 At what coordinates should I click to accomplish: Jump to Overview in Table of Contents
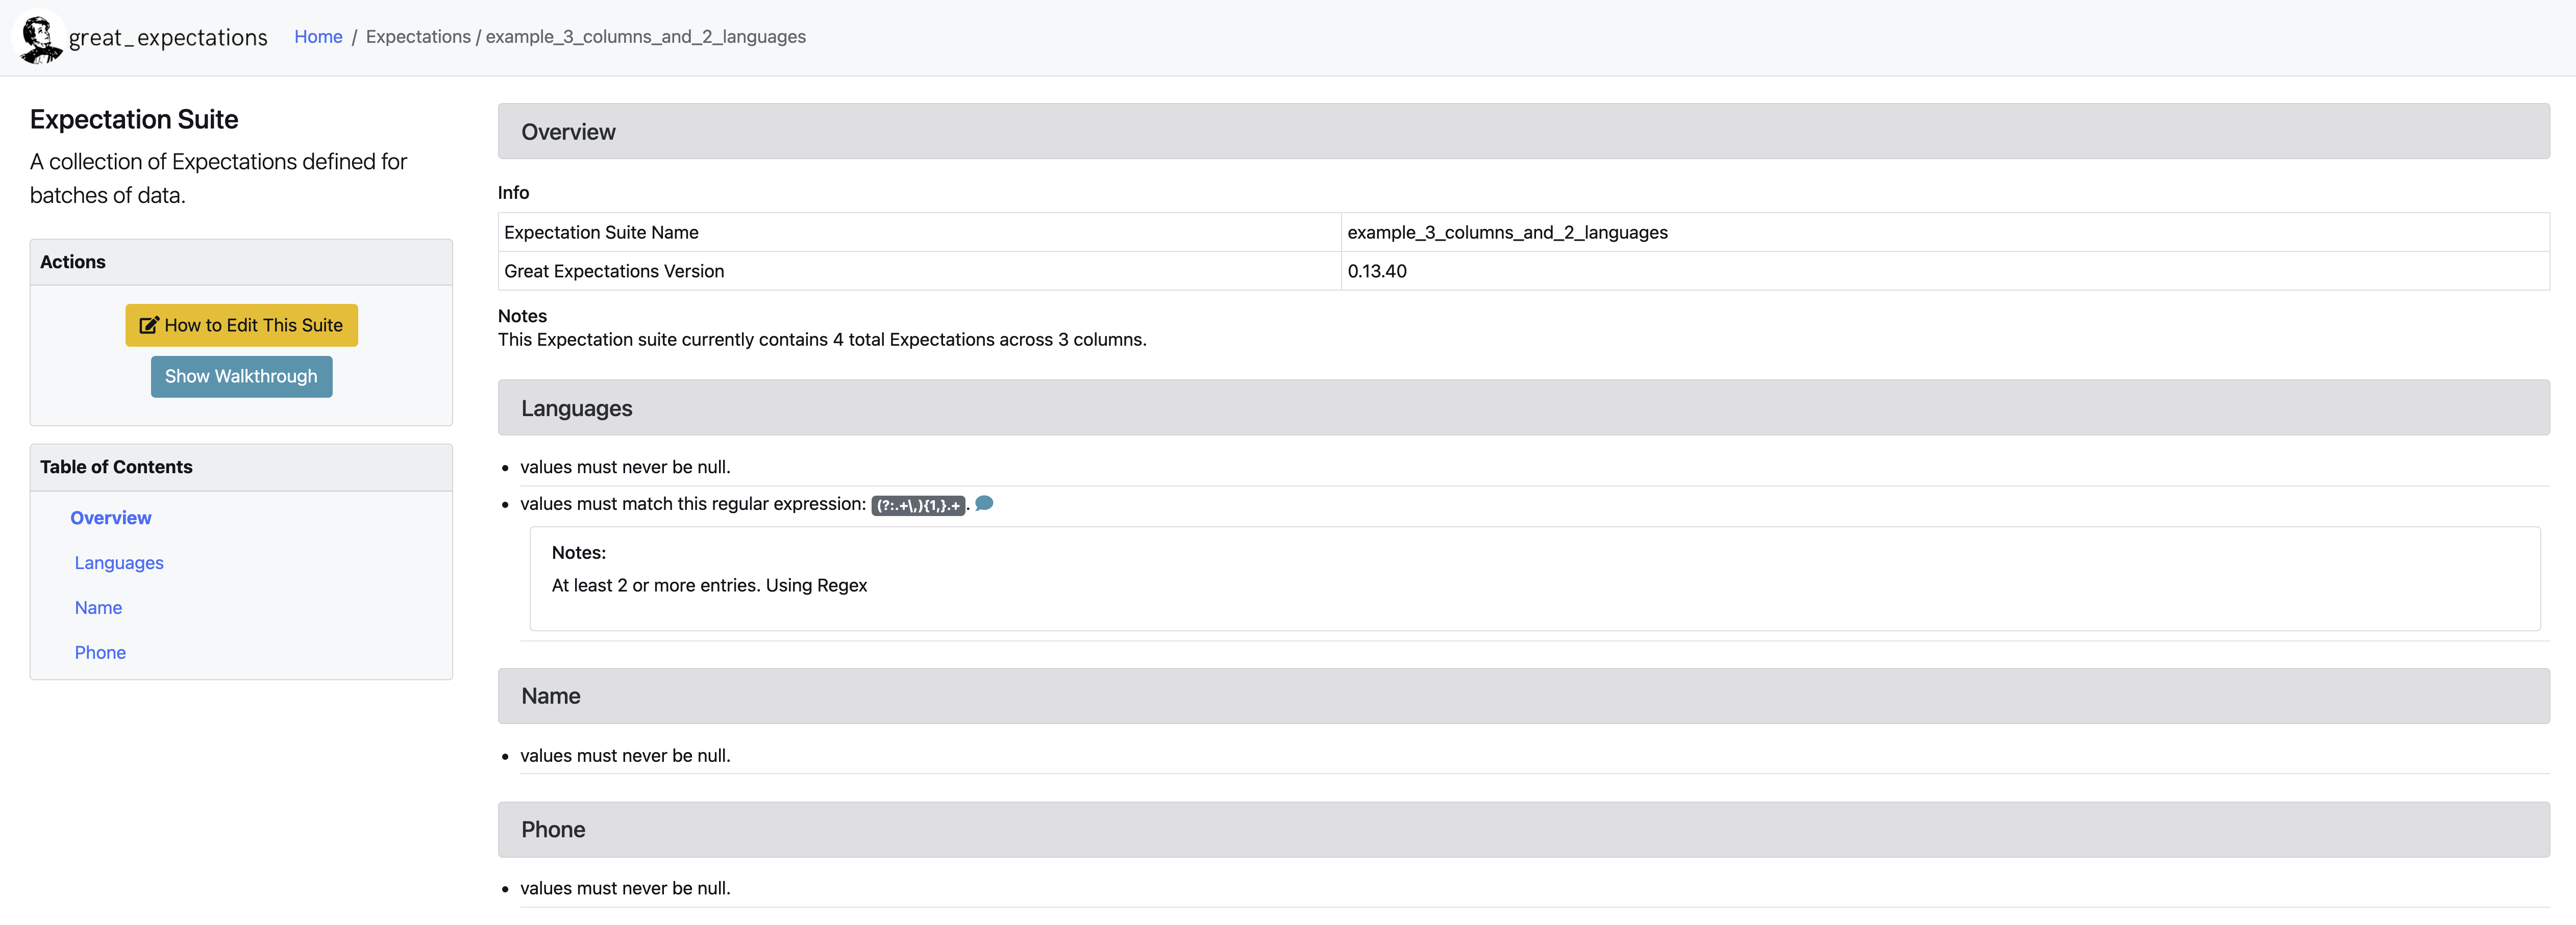coord(111,518)
